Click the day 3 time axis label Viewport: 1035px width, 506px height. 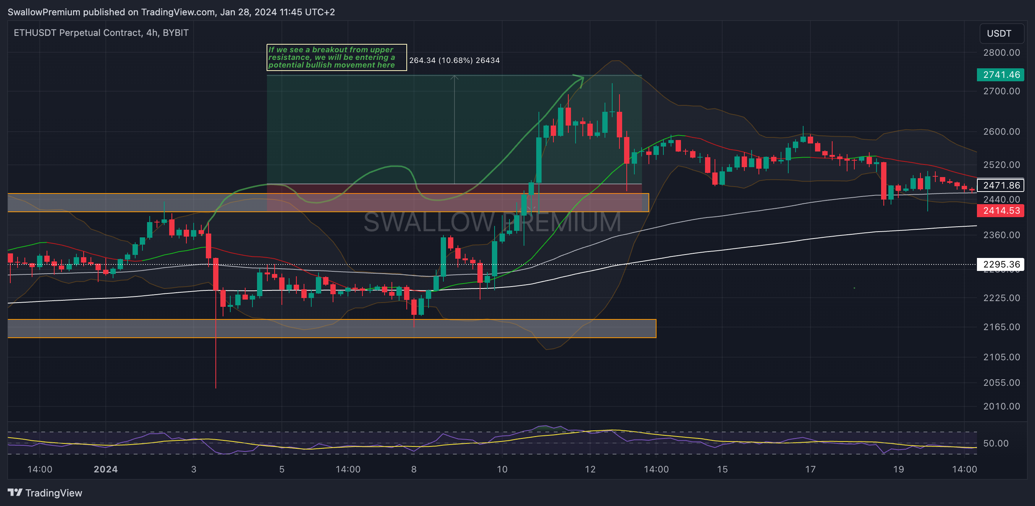tap(194, 469)
